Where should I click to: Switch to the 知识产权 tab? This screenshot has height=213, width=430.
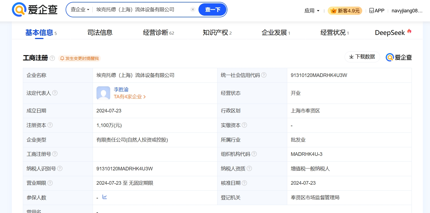(x=217, y=33)
